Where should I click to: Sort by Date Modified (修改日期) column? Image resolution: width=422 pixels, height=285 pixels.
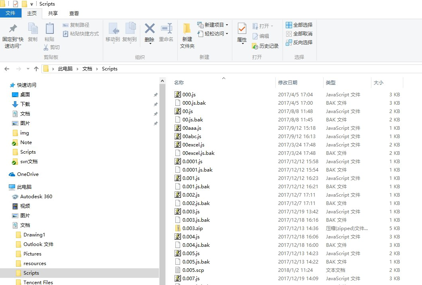288,82
